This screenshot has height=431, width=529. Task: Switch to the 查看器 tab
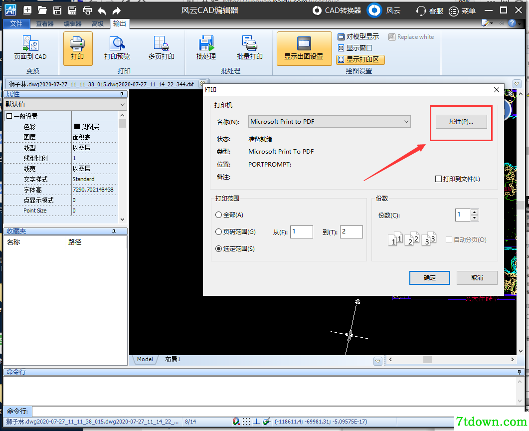pos(45,23)
